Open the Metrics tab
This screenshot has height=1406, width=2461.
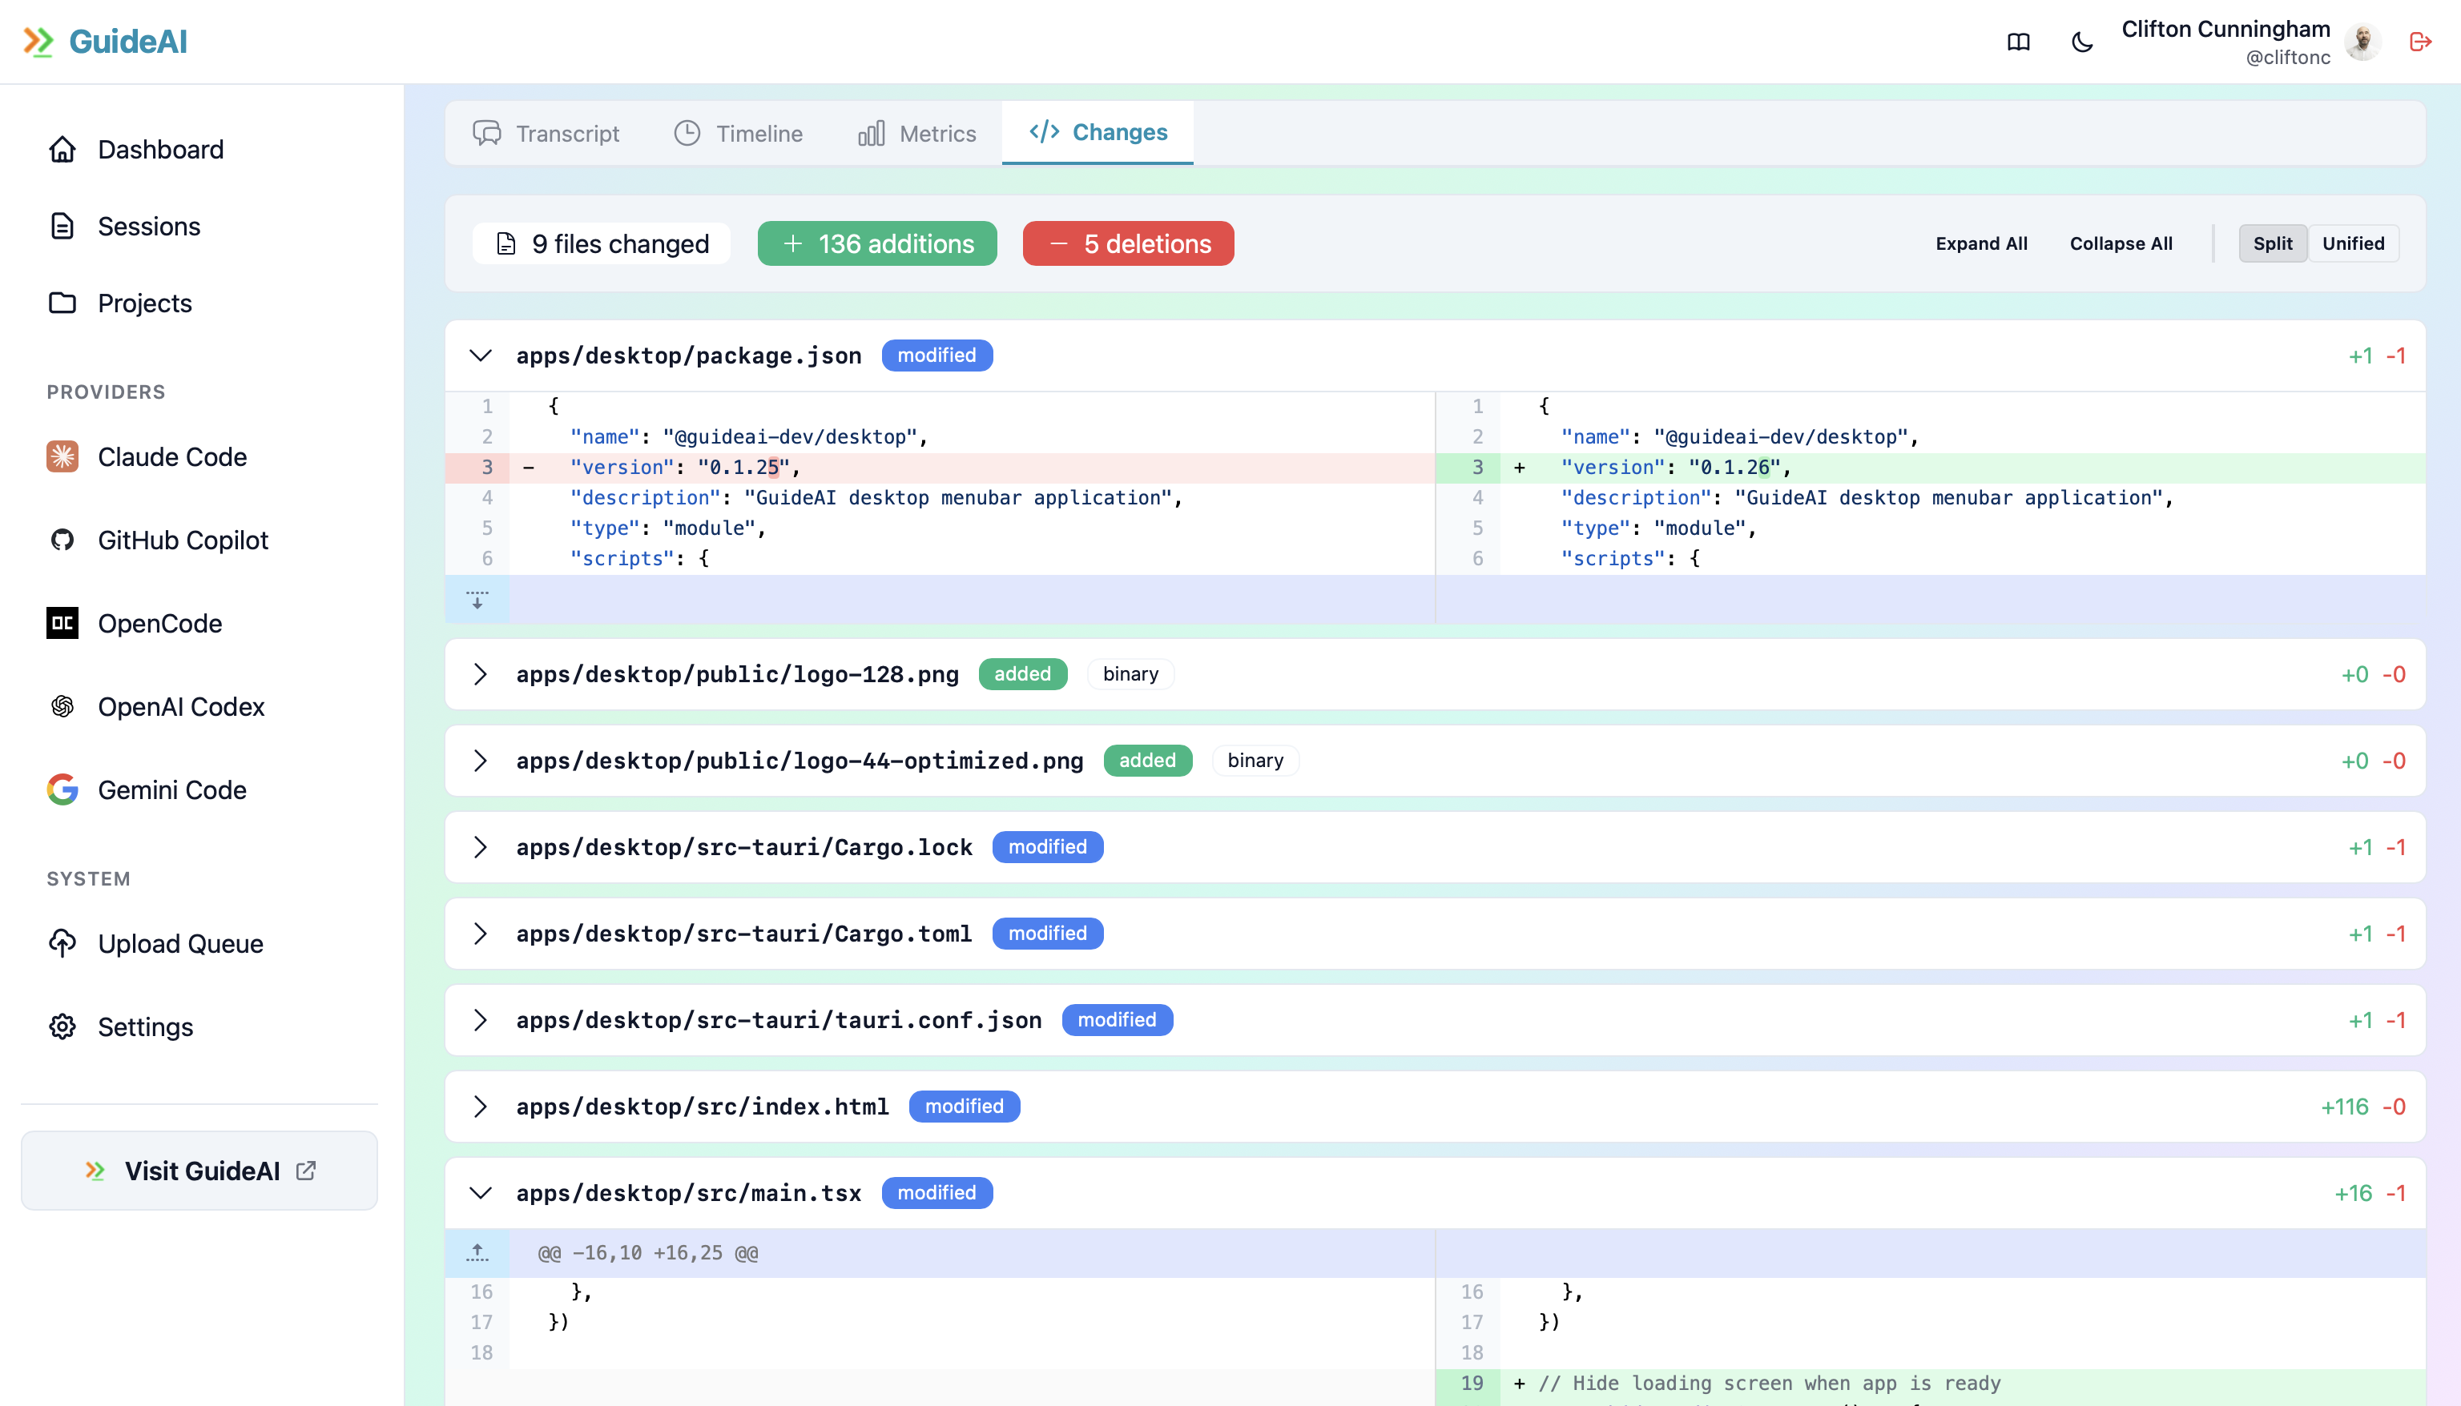pyautogui.click(x=916, y=133)
